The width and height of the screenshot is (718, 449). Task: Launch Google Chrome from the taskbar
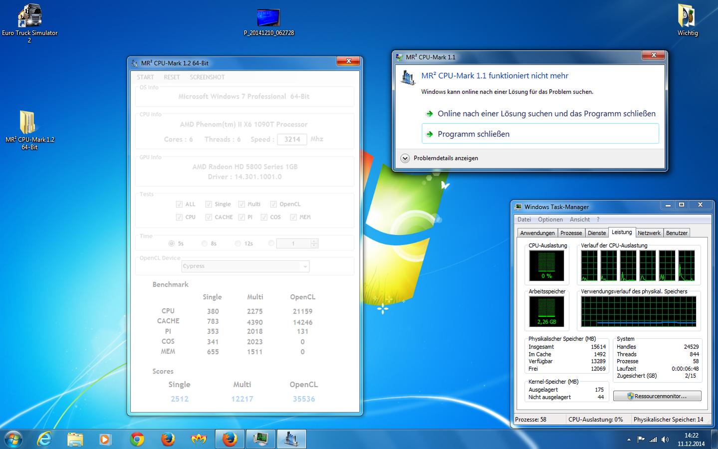(x=137, y=439)
